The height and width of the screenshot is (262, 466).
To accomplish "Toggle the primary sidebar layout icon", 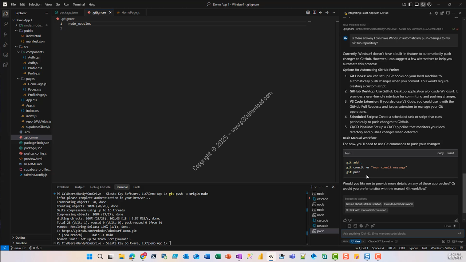I will [410, 4].
